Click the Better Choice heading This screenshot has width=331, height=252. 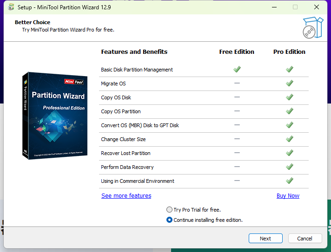(x=33, y=22)
